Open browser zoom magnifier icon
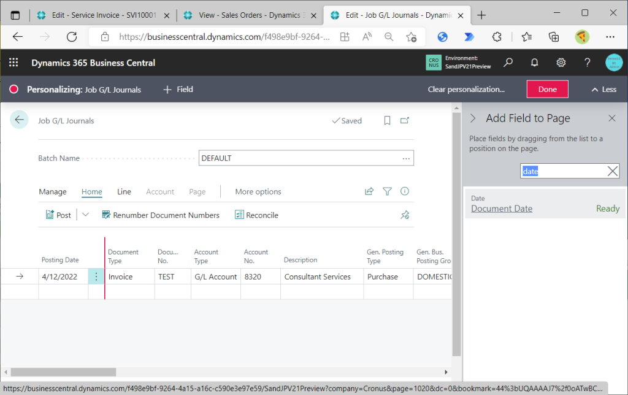628x395 pixels. coord(388,37)
